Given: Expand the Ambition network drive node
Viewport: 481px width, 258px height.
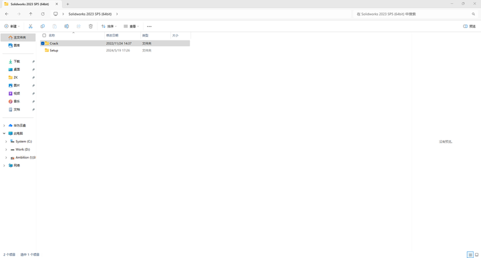Looking at the screenshot, I should [x=6, y=157].
